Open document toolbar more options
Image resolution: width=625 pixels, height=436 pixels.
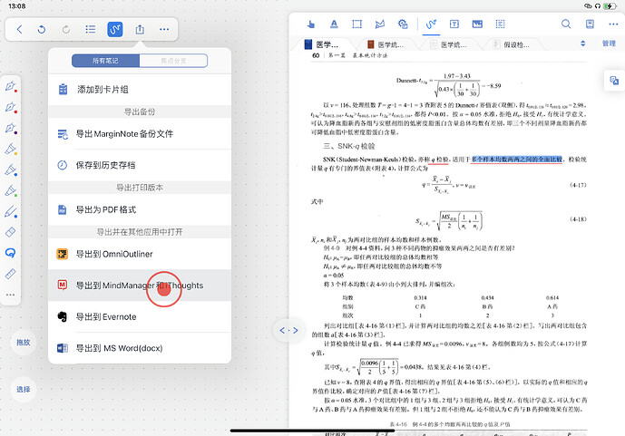pyautogui.click(x=613, y=24)
